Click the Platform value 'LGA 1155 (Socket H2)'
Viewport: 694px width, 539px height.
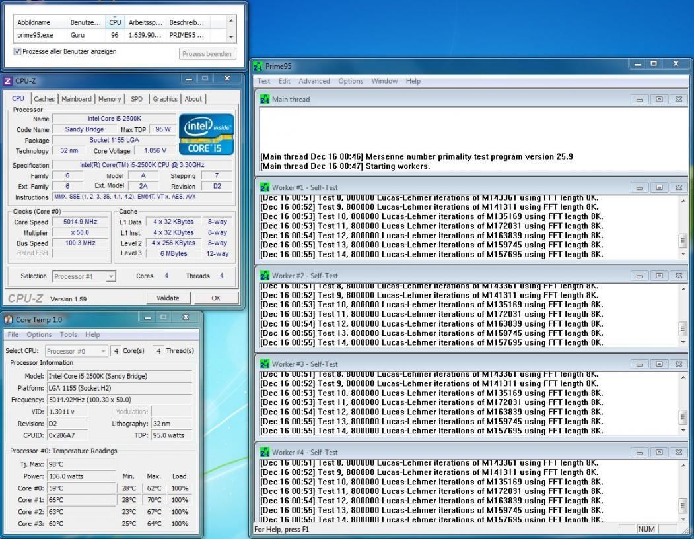click(x=120, y=388)
